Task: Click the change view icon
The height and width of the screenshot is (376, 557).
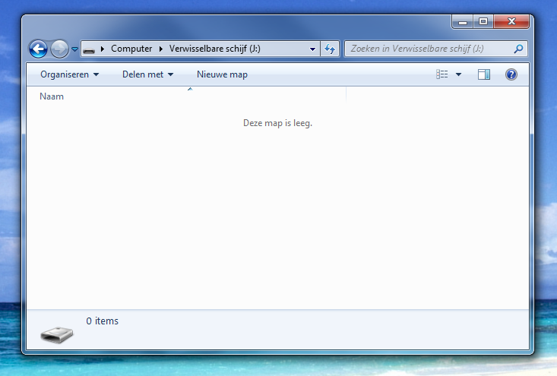Action: [x=442, y=74]
